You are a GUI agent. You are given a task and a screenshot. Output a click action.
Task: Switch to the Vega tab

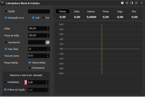coord(120,11)
